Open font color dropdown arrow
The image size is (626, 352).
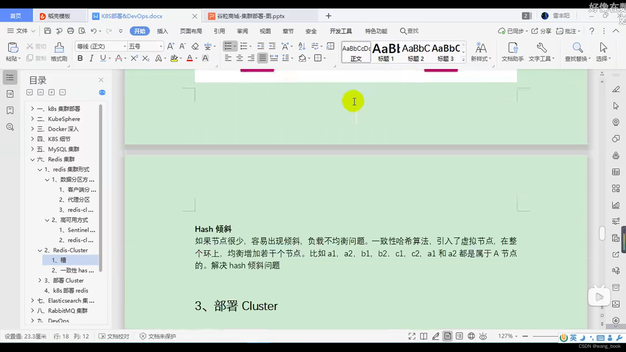point(197,59)
